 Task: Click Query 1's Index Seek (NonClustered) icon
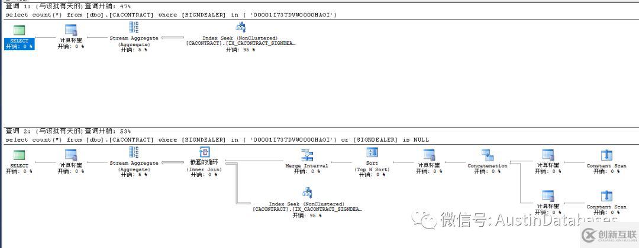click(240, 28)
